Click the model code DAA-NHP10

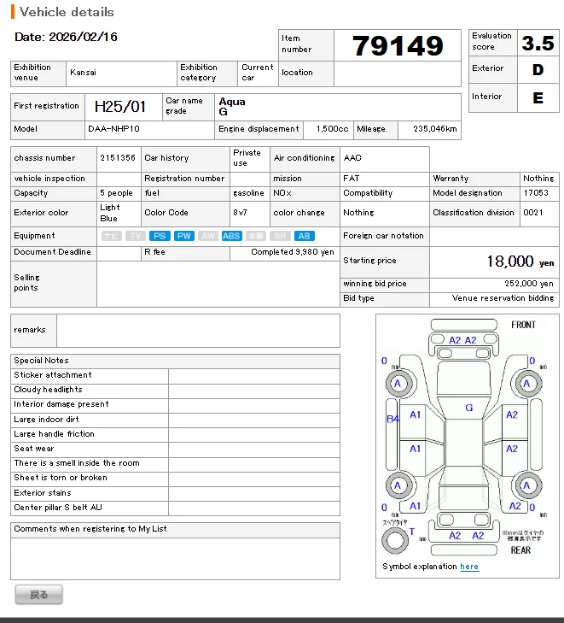click(x=113, y=129)
